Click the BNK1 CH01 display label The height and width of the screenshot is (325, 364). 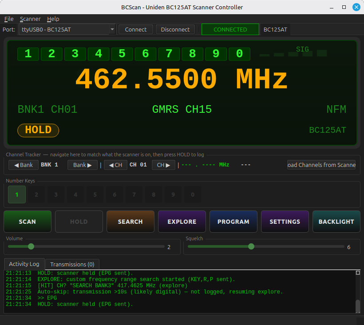(x=47, y=109)
